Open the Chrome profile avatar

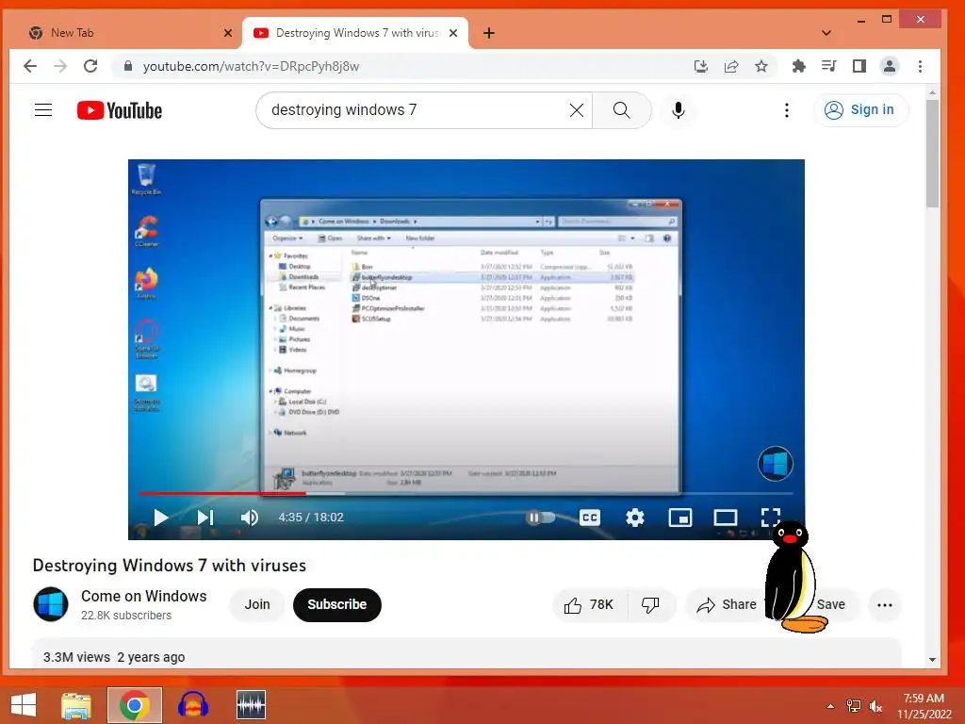coord(890,66)
